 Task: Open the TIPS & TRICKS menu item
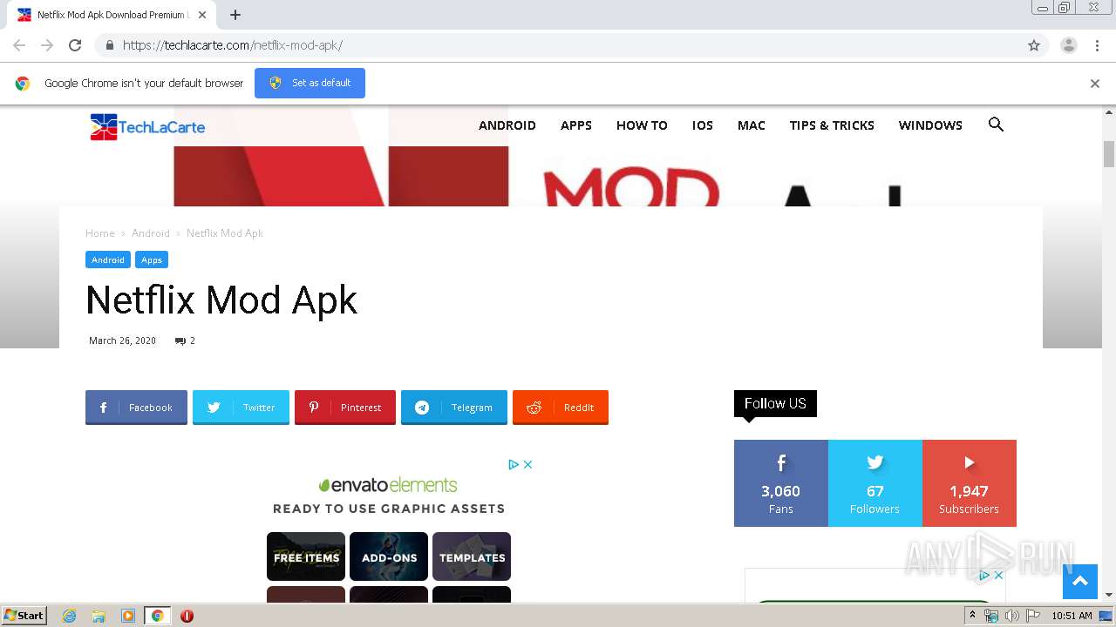pos(832,125)
